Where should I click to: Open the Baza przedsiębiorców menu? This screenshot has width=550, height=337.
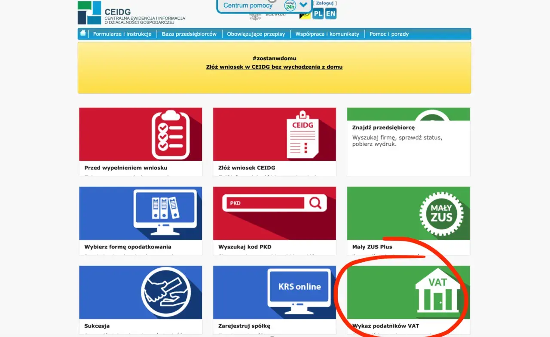pos(189,34)
